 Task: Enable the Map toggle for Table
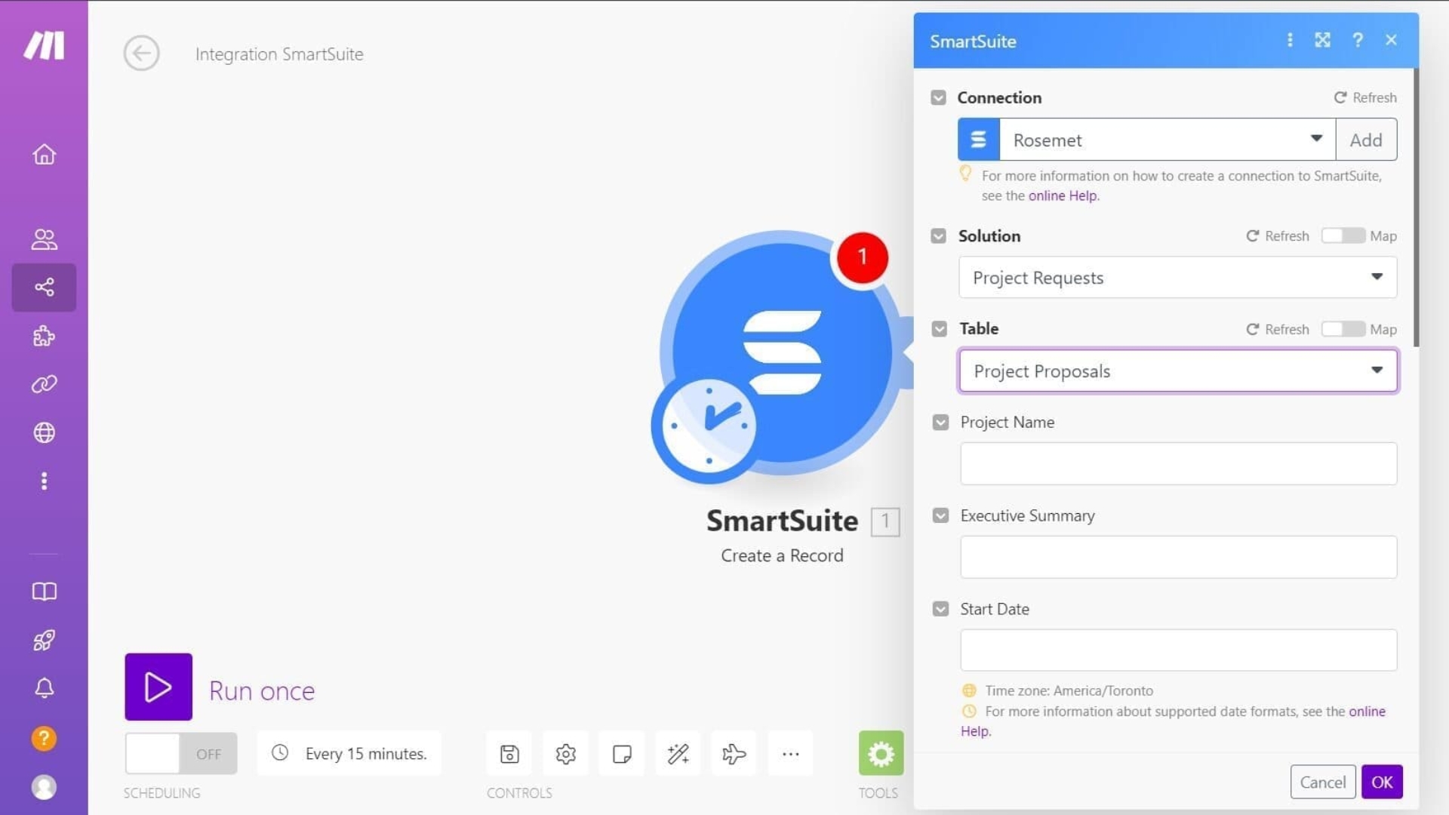coord(1343,329)
